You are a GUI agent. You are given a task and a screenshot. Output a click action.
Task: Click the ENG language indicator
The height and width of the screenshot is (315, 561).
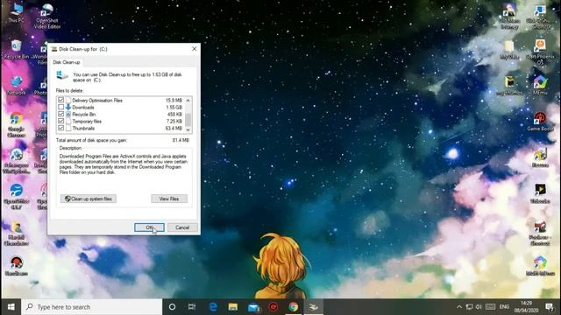(x=504, y=307)
